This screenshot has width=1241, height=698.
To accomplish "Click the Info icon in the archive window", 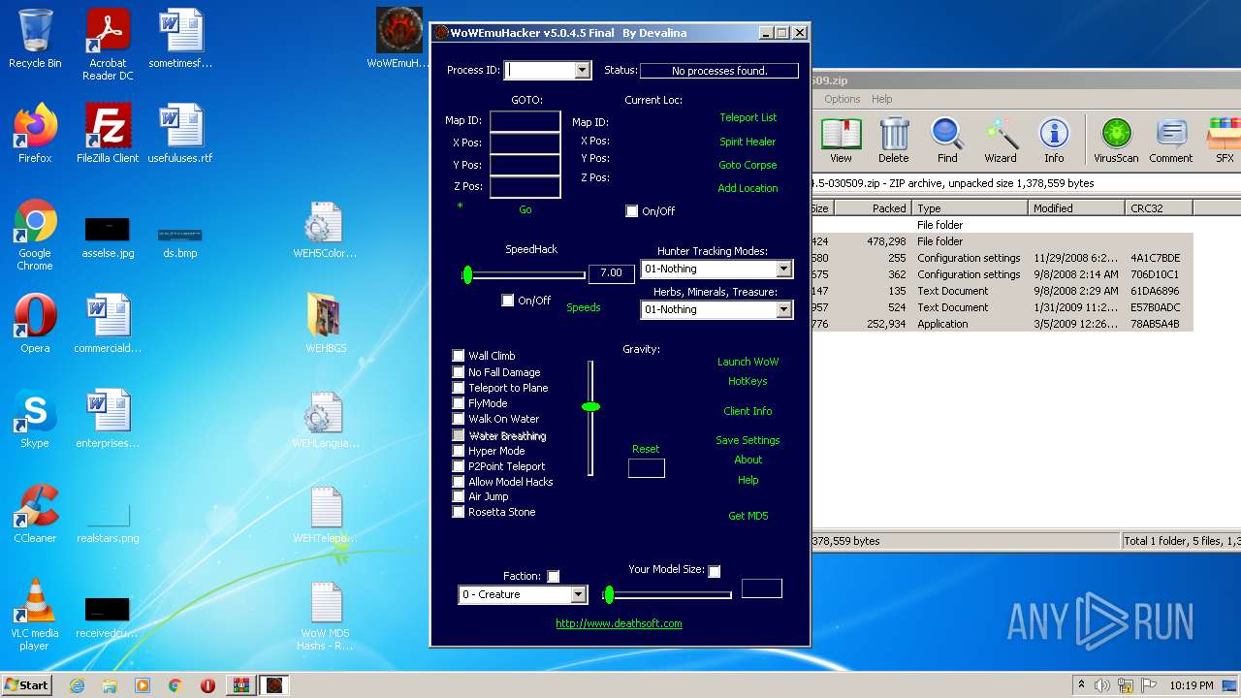I will pos(1054,141).
